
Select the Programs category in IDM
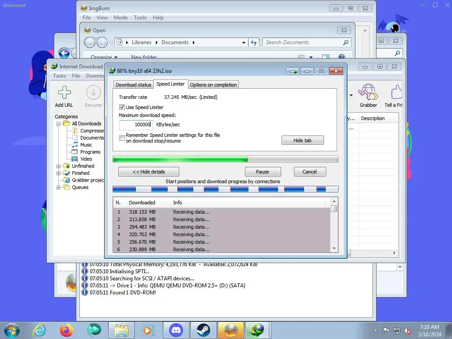click(90, 152)
